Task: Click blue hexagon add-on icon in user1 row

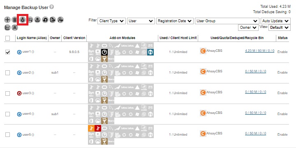Action: click(x=150, y=52)
